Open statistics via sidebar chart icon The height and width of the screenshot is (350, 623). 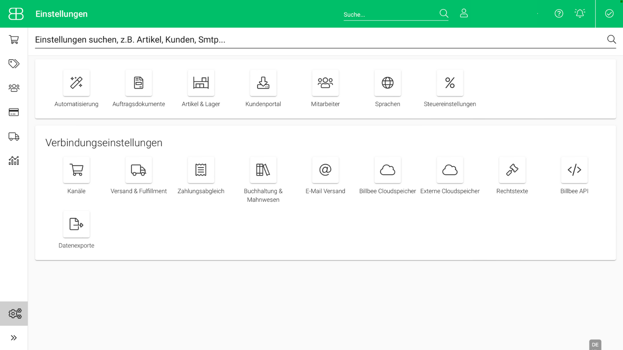click(14, 160)
